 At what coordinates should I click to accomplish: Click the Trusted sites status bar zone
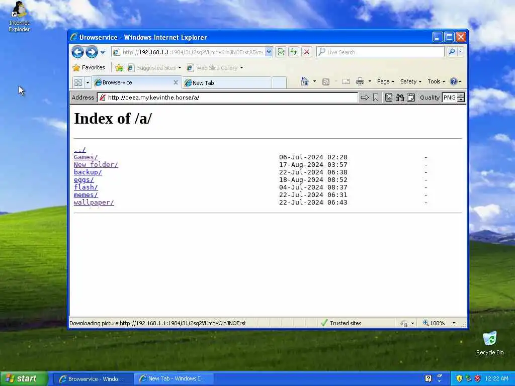341,323
